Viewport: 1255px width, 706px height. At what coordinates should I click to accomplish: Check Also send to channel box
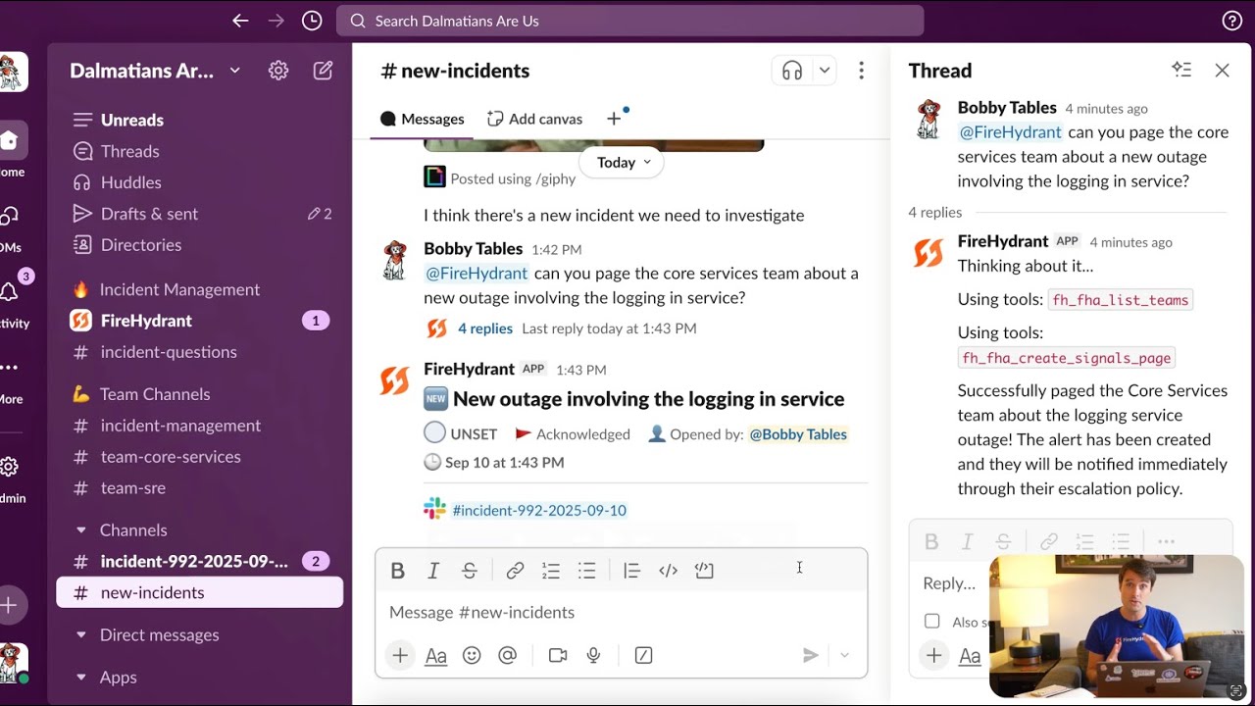point(931,621)
